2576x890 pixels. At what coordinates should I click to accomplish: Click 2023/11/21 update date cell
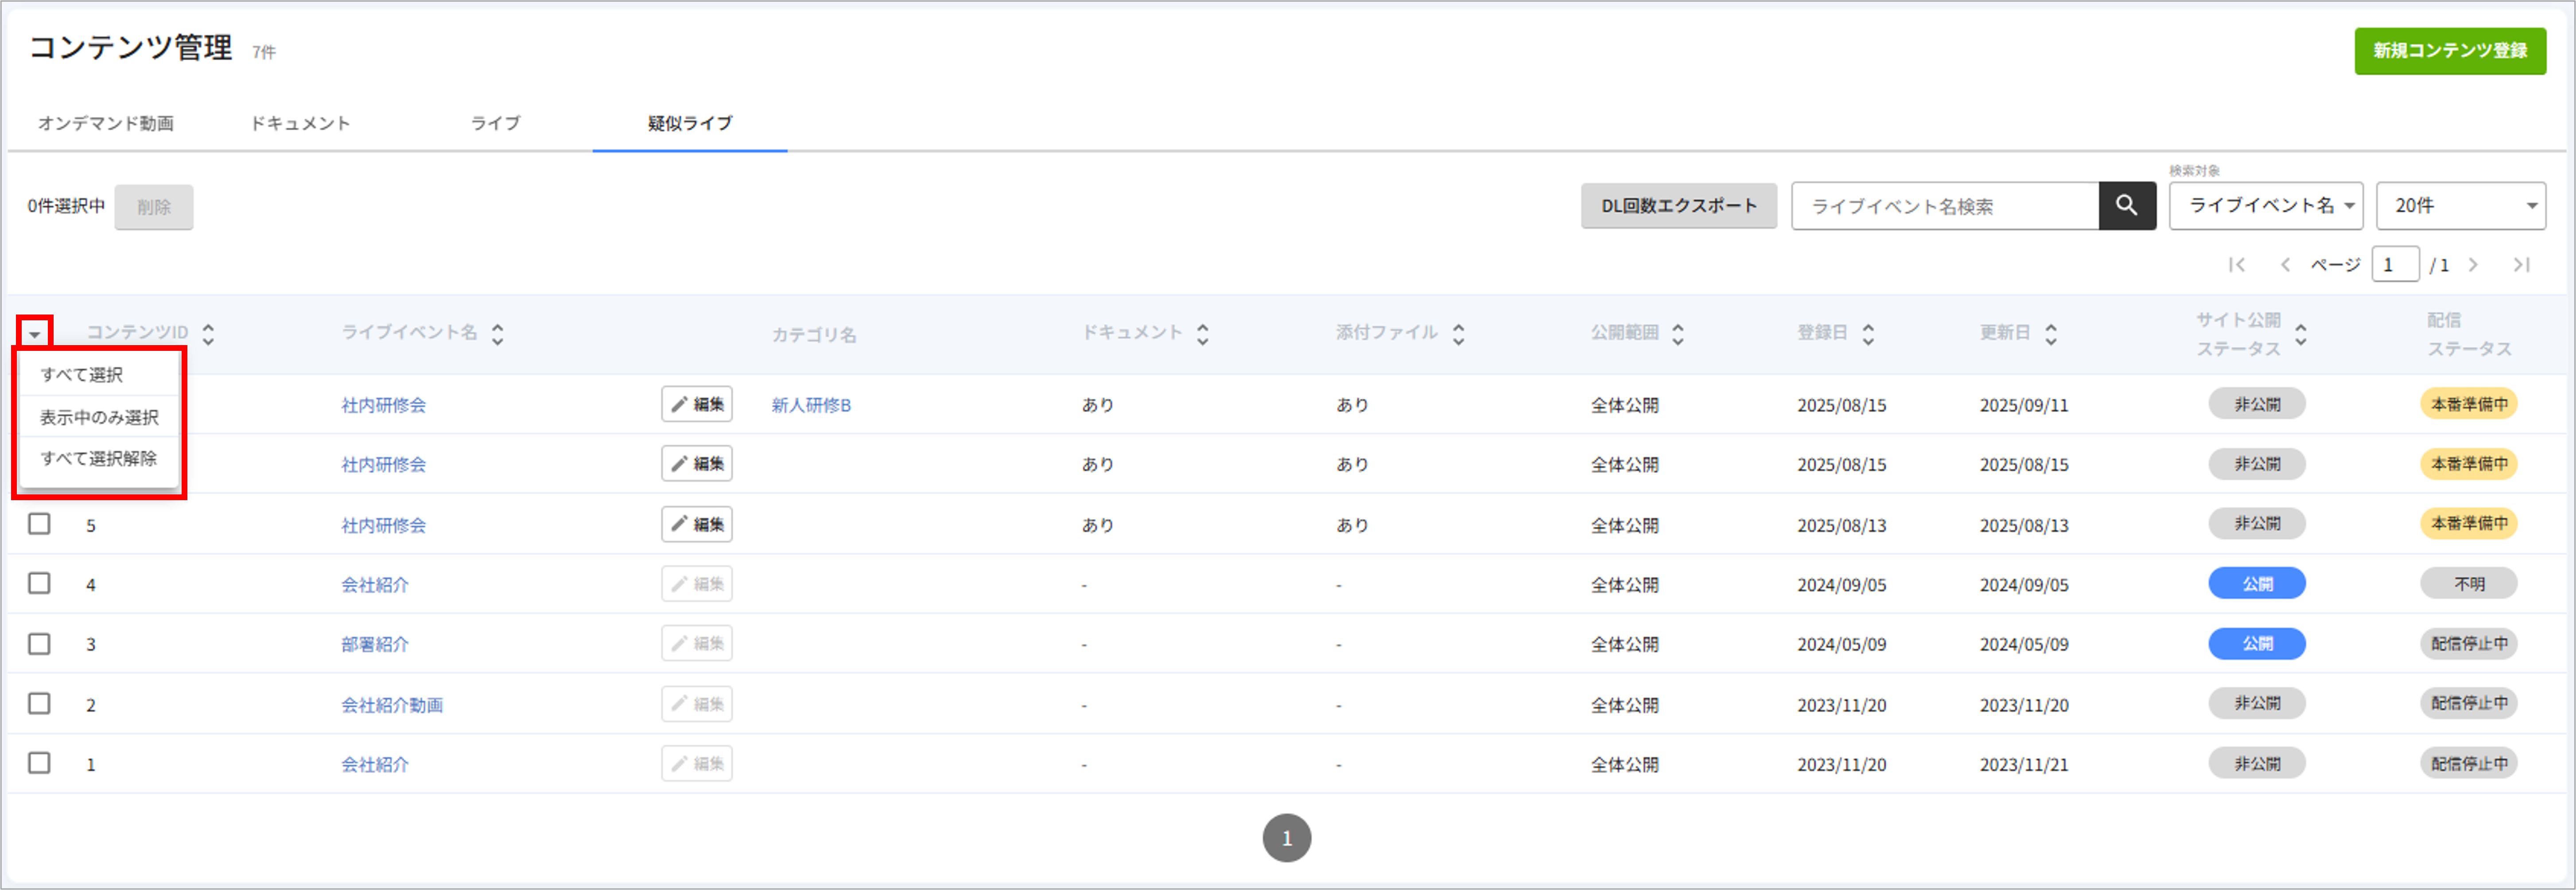tap(2024, 764)
